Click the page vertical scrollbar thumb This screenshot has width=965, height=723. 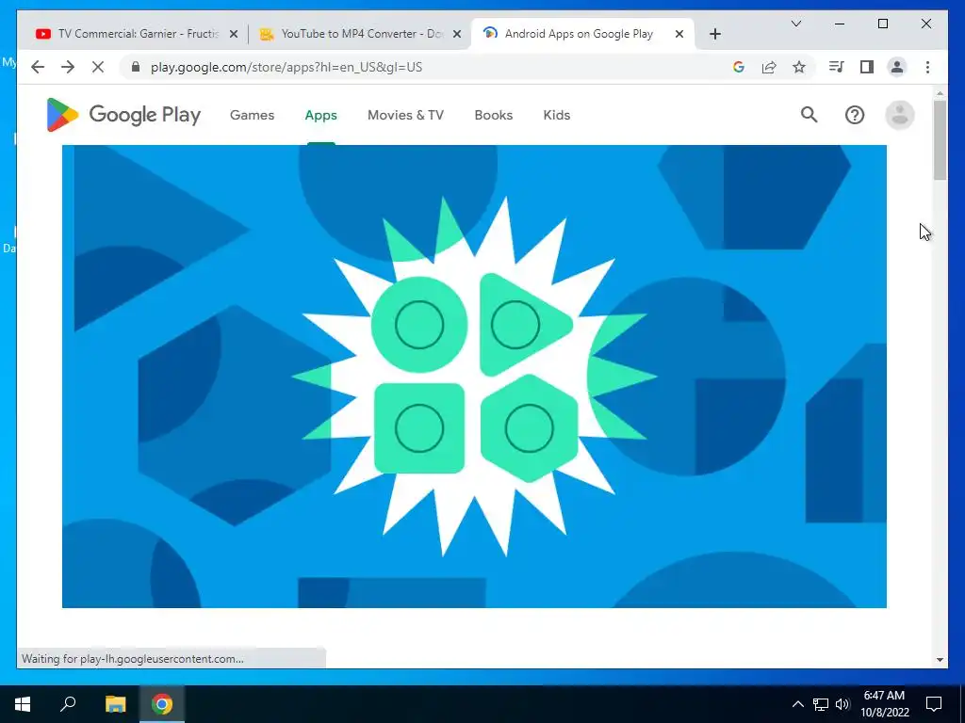point(940,140)
